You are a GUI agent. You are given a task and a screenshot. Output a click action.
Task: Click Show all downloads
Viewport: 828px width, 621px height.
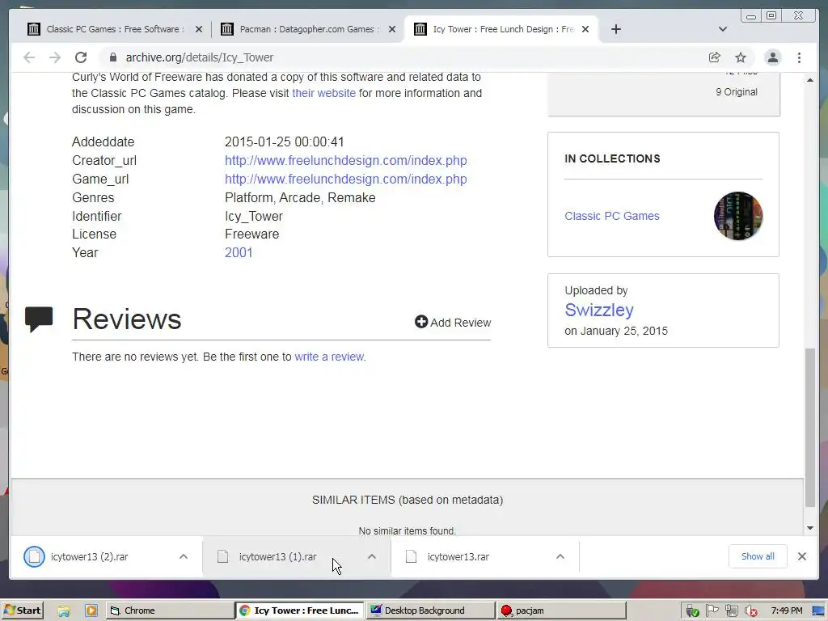tap(758, 556)
